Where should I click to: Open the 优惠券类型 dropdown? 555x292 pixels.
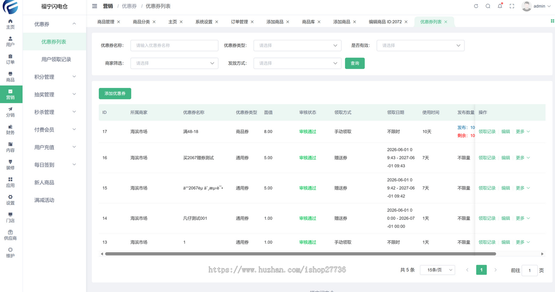pyautogui.click(x=298, y=45)
